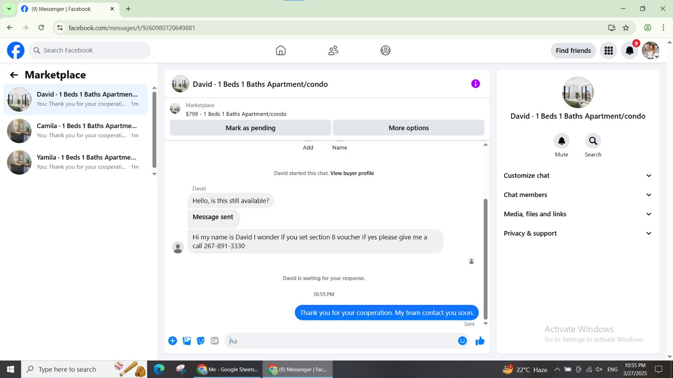673x378 pixels.
Task: Open the Facebook logo home link
Action: pos(16,50)
